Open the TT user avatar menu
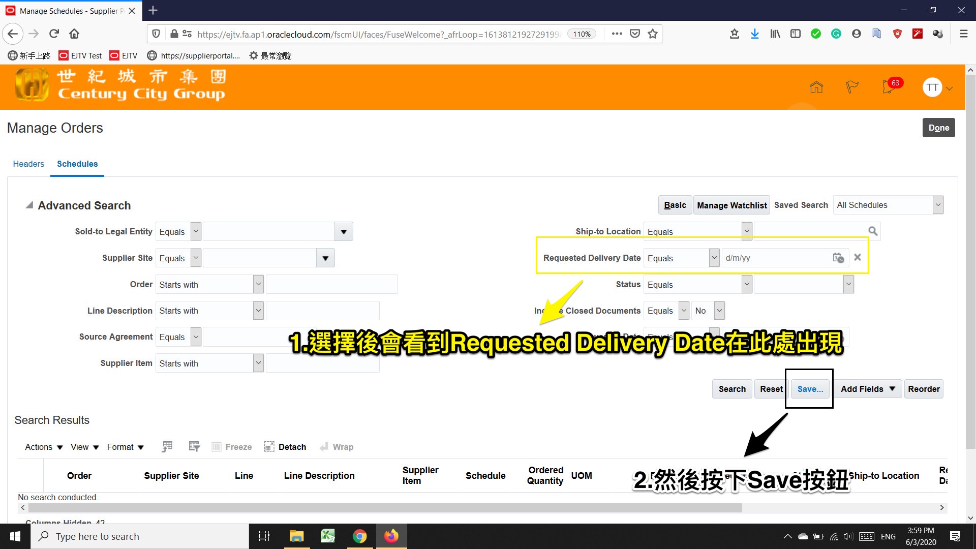Screen dimensions: 976x549 pos(937,87)
